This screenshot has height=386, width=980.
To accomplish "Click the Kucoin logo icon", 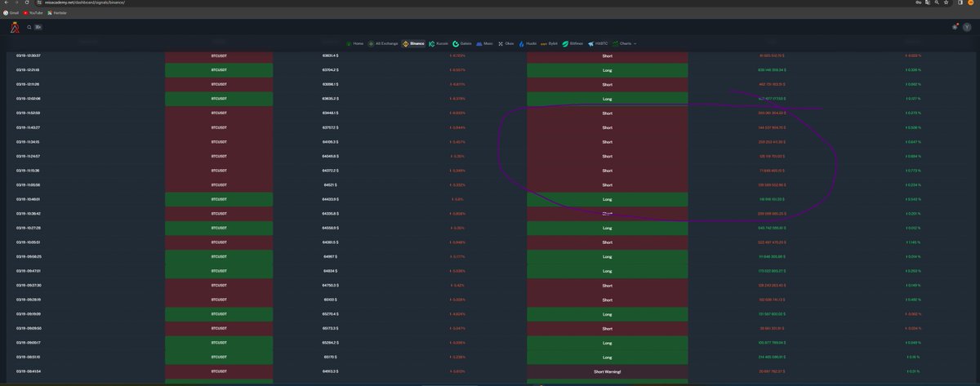I will coord(431,43).
